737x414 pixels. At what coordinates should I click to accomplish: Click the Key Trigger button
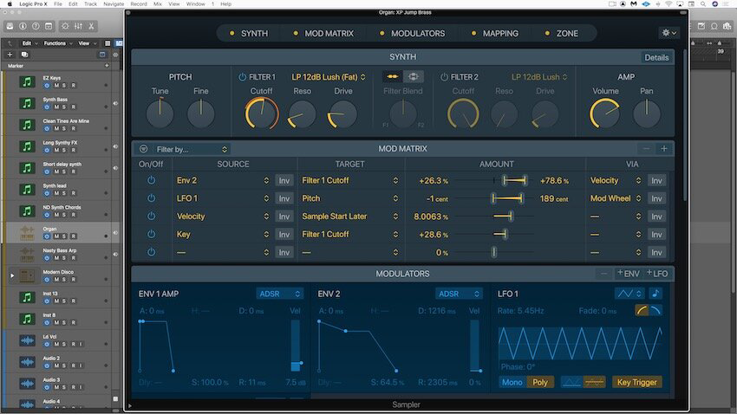637,382
